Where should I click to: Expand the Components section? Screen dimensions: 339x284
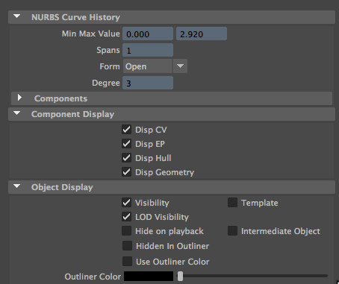[19, 98]
